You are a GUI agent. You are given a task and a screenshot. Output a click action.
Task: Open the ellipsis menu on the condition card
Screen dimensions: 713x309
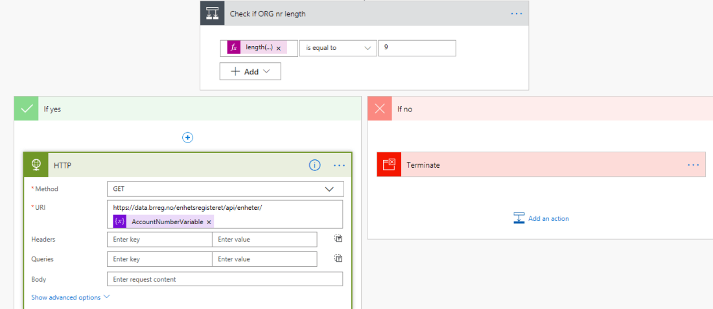point(516,14)
